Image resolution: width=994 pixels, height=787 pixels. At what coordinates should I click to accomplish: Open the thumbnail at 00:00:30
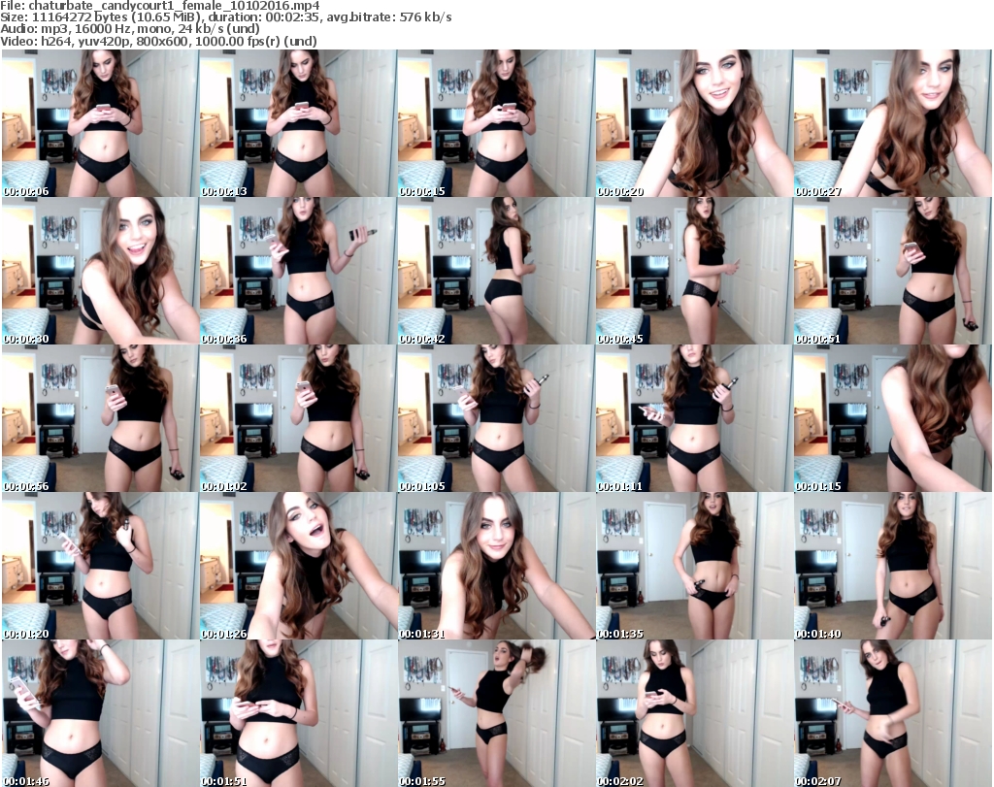(x=100, y=271)
